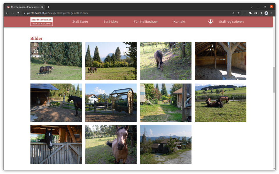Open a new browser tab
Viewport: 279px width, 174px height.
point(49,7)
